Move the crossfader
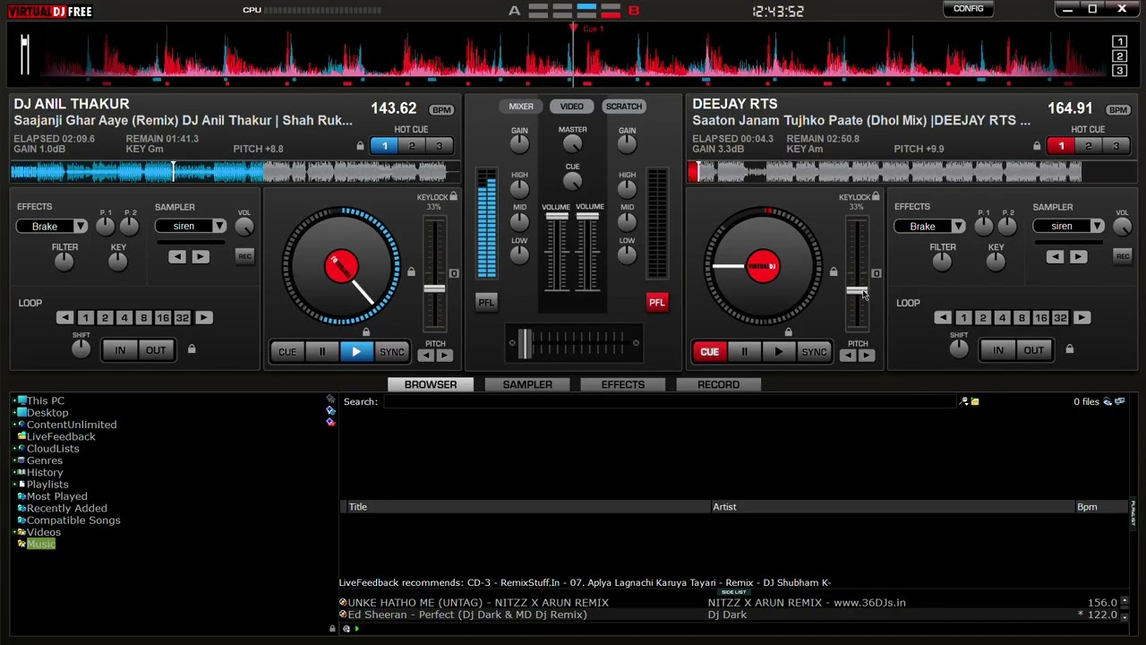Image resolution: width=1146 pixels, height=645 pixels. [525, 342]
